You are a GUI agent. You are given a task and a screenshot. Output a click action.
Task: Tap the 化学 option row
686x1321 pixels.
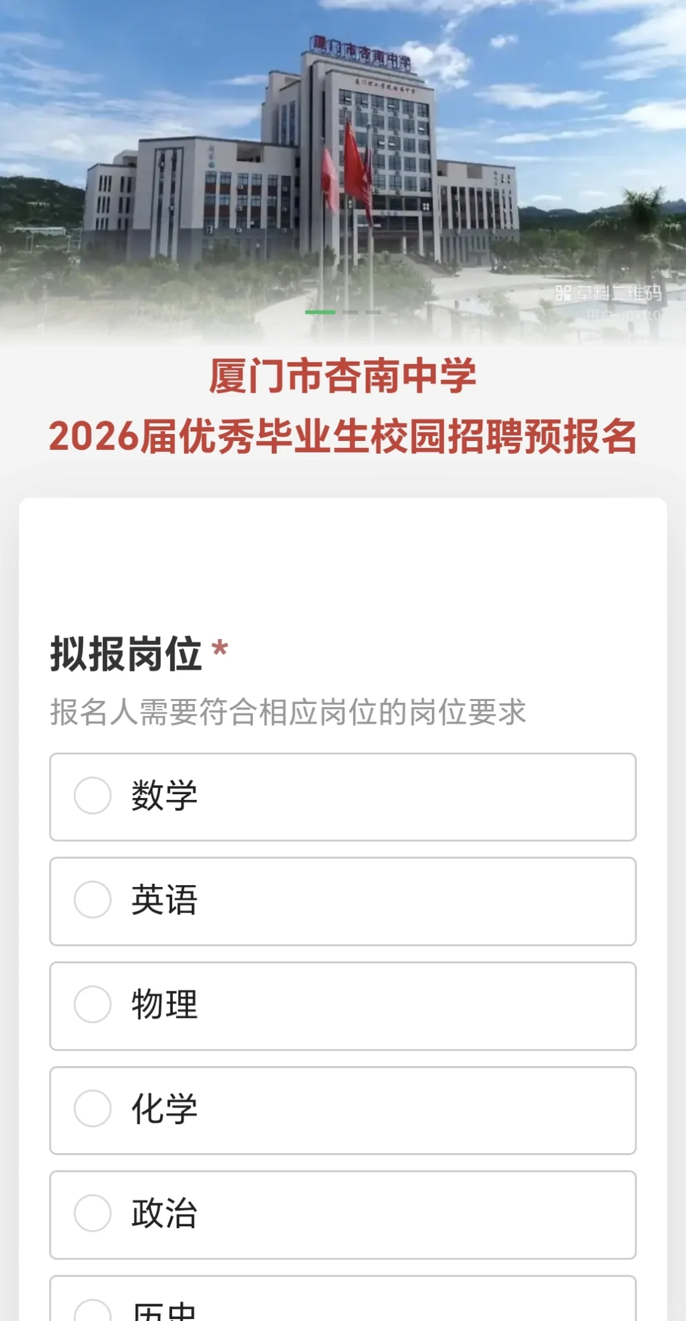point(343,1111)
